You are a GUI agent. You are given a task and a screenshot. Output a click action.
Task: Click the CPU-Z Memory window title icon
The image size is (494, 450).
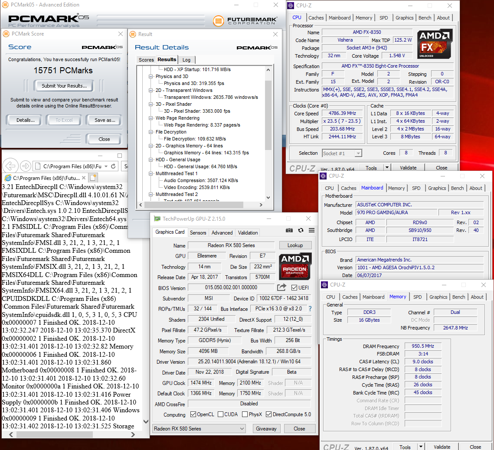pyautogui.click(x=324, y=285)
